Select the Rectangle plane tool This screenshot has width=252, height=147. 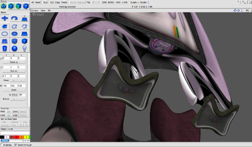pyautogui.click(x=25, y=34)
